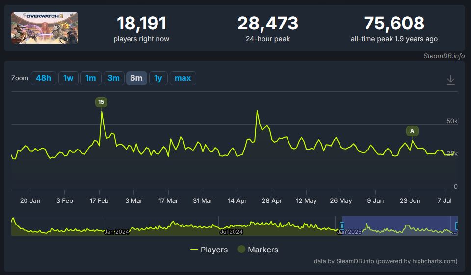The width and height of the screenshot is (471, 275).
Task: Click the 12 May axis label
Action: point(306,201)
